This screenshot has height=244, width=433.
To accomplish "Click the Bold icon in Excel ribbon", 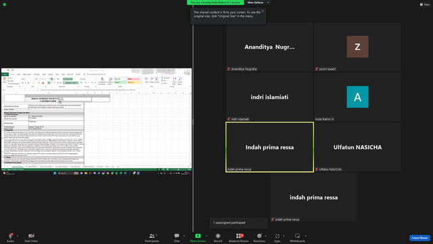I will coord(22,83).
